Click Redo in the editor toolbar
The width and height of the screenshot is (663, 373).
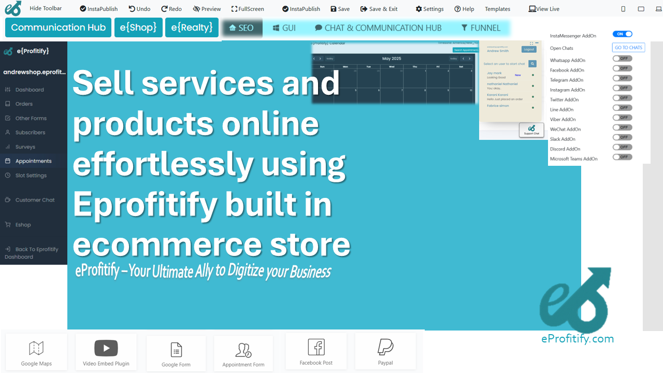click(171, 9)
